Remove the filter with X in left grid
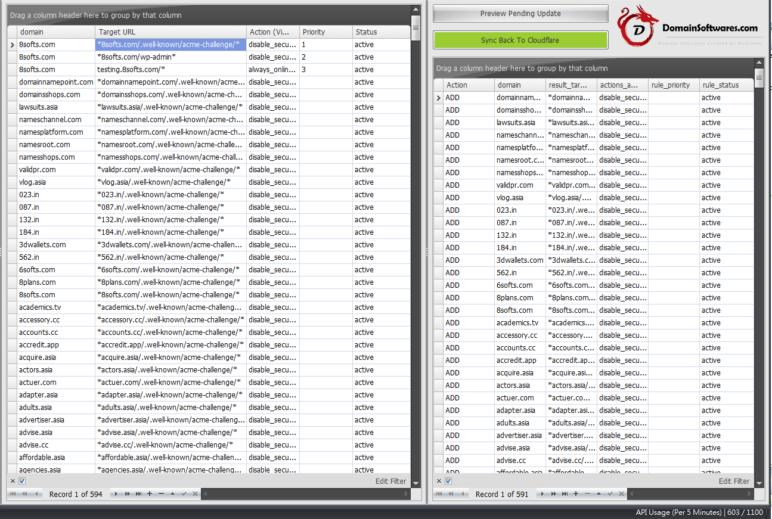The width and height of the screenshot is (772, 519). pos(13,481)
